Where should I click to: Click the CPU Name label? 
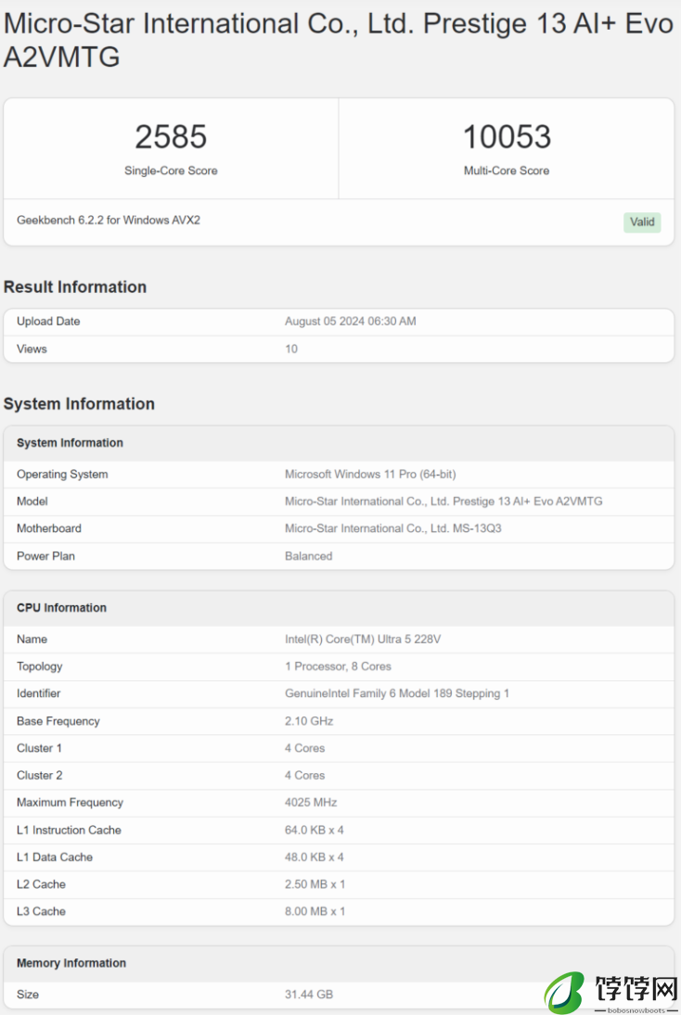click(x=32, y=640)
